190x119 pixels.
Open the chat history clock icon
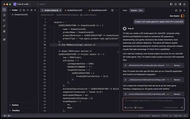[180, 10]
